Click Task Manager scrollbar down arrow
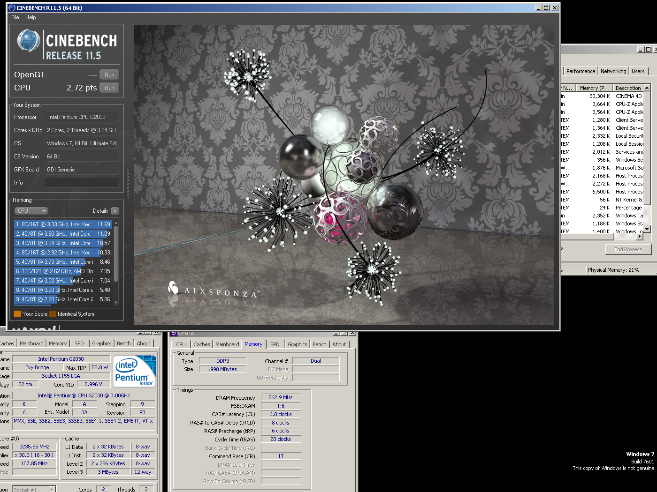Image resolution: width=657 pixels, height=492 pixels. pyautogui.click(x=647, y=229)
